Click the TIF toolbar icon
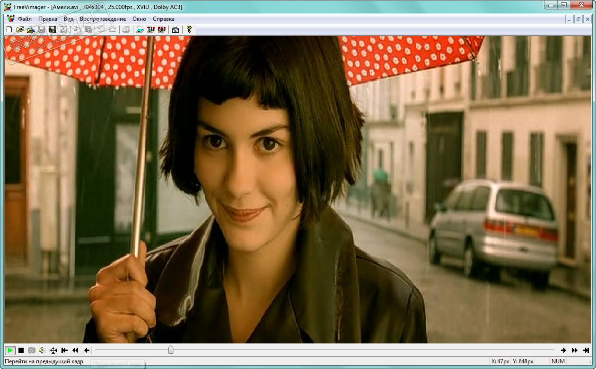The height and width of the screenshot is (369, 596). (x=151, y=29)
